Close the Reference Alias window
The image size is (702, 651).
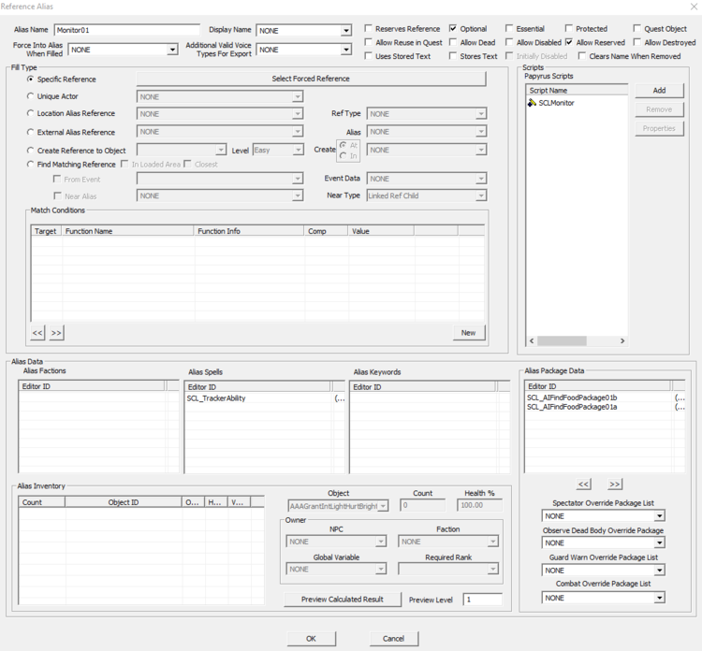[x=694, y=7]
